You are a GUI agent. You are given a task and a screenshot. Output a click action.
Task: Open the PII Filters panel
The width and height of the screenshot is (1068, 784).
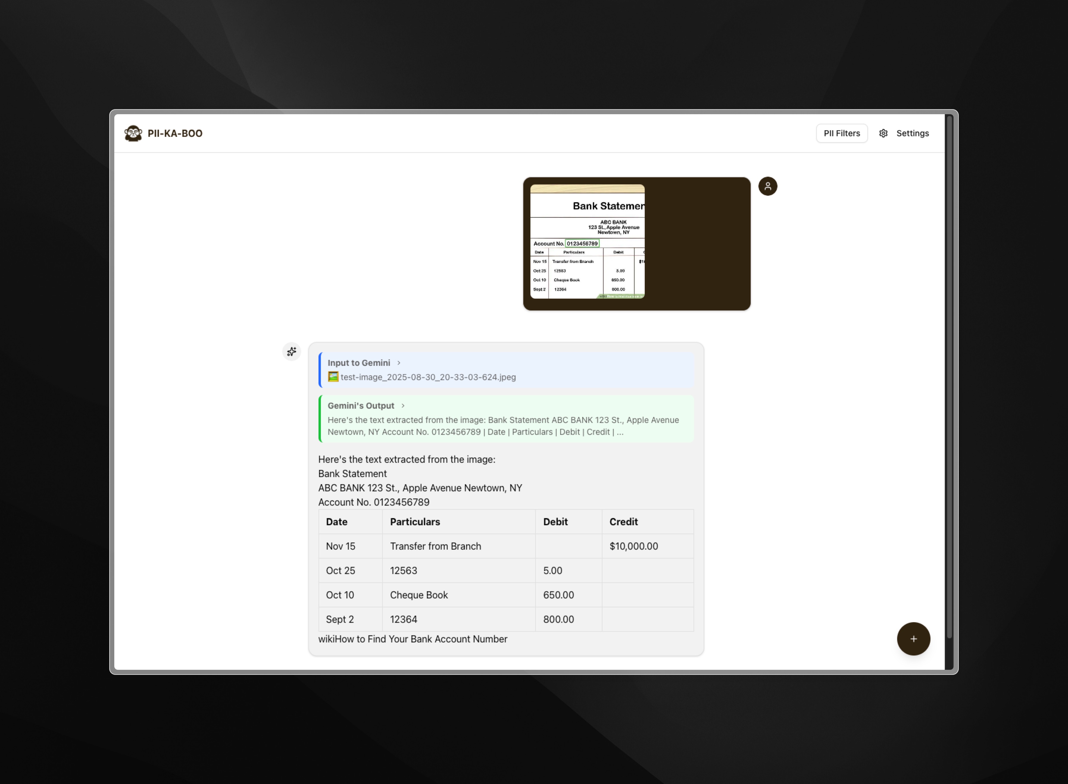841,133
